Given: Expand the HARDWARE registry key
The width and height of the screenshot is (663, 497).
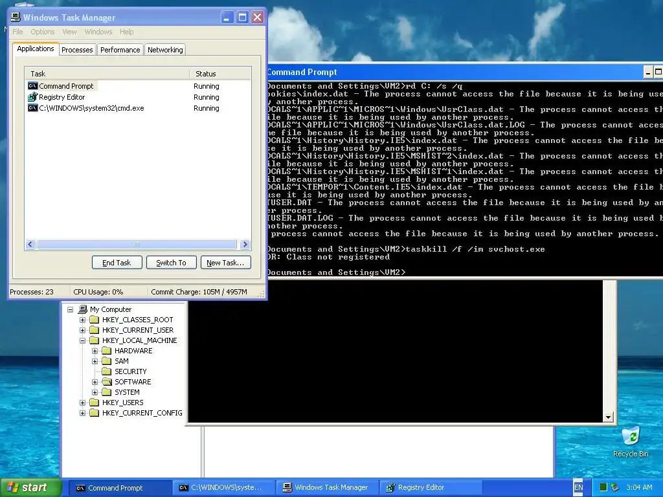Looking at the screenshot, I should [95, 351].
